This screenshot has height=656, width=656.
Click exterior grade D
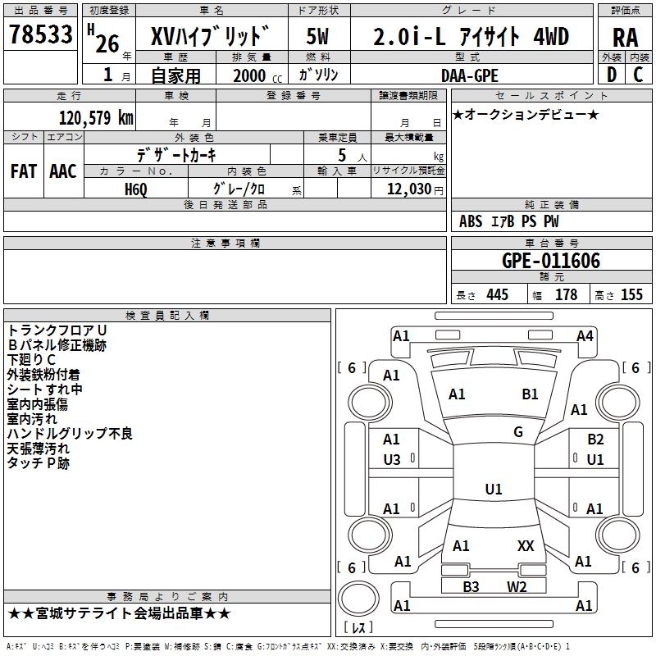pyautogui.click(x=612, y=75)
